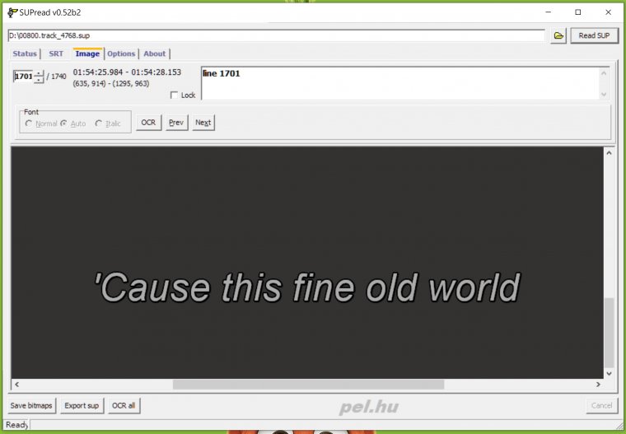Click the Cancel button
This screenshot has height=434, width=626.
pyautogui.click(x=601, y=406)
